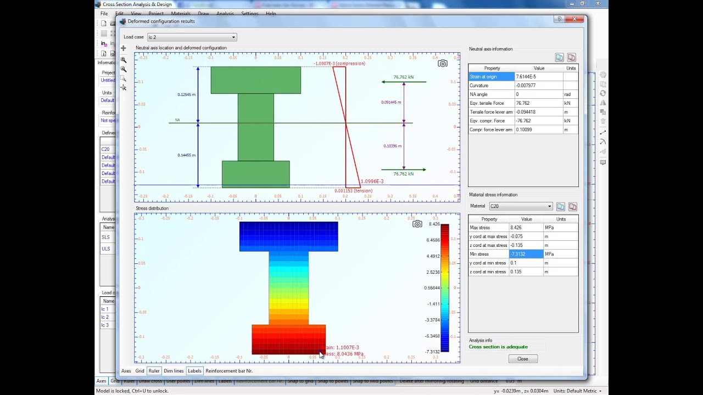Screen dimensions: 703x395
Task: Click the draw arc icon in main window
Action: point(602,142)
